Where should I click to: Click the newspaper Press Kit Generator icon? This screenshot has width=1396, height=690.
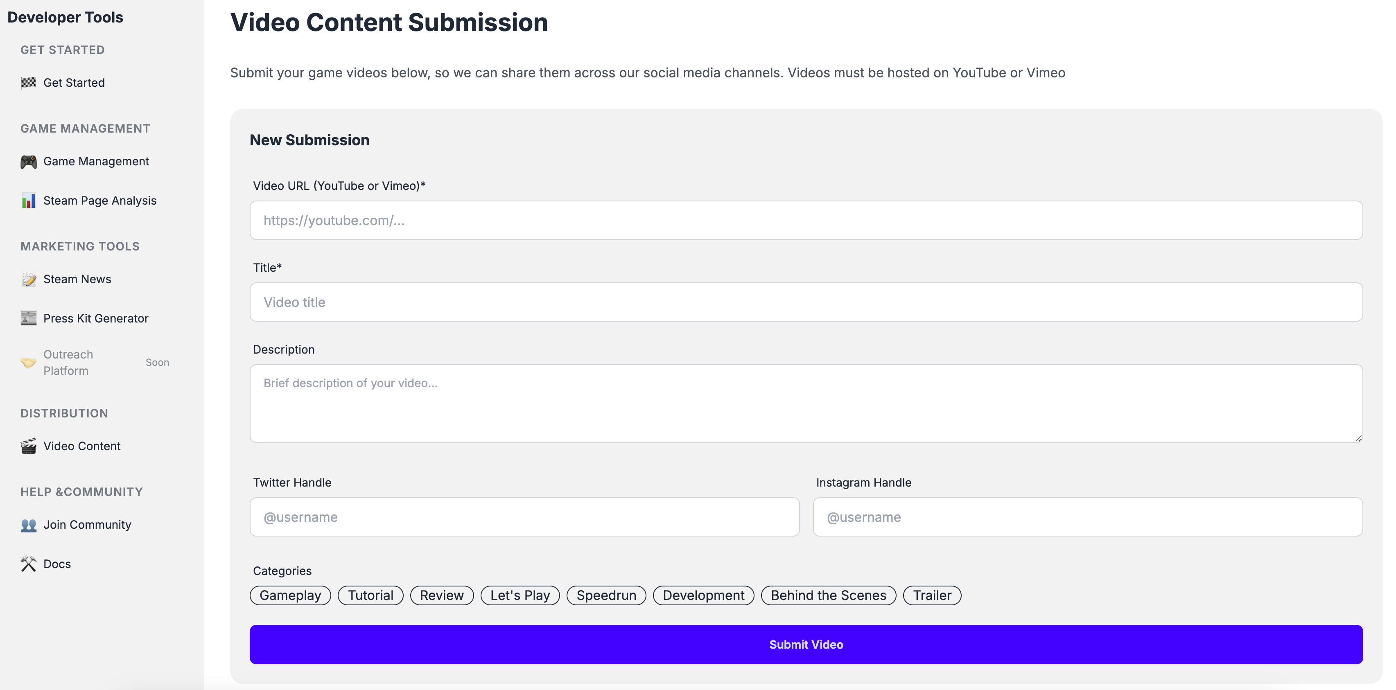point(28,318)
